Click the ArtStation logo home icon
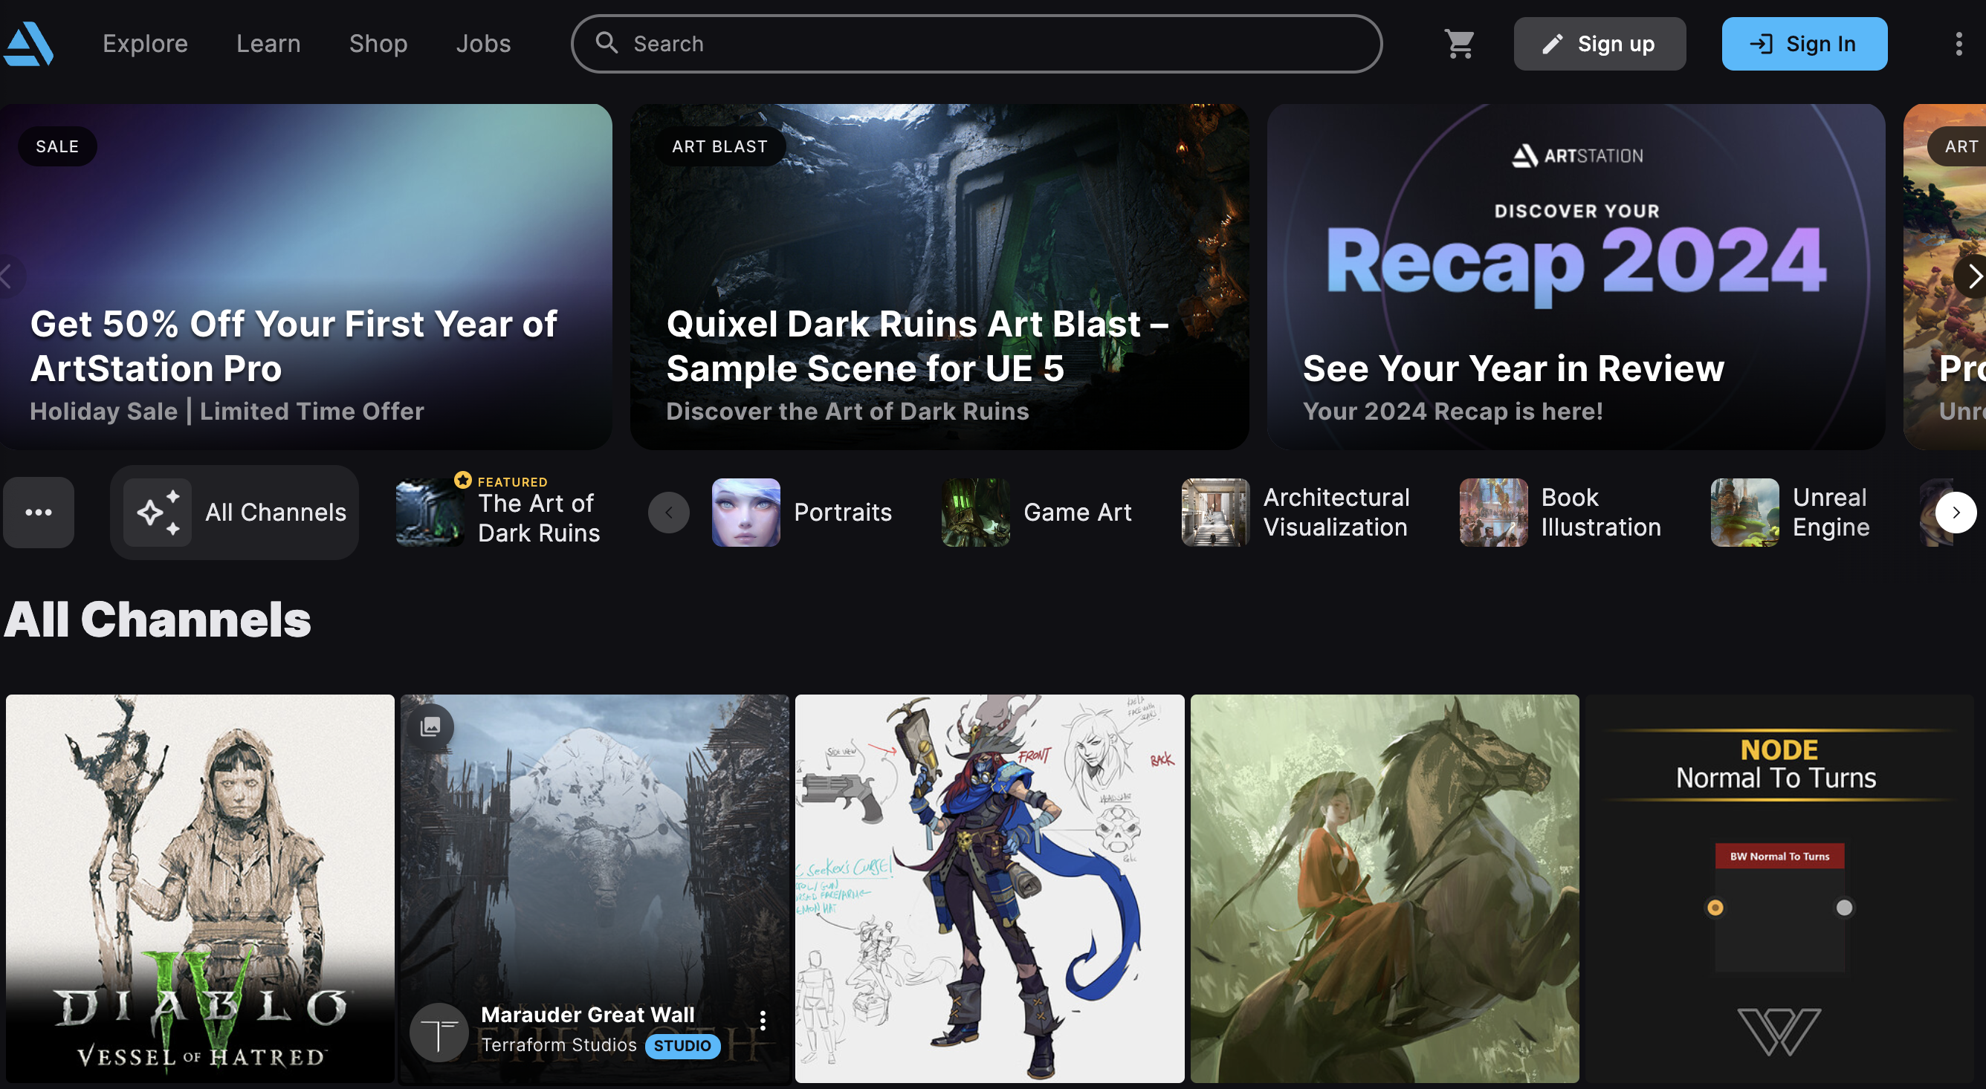 (28, 44)
